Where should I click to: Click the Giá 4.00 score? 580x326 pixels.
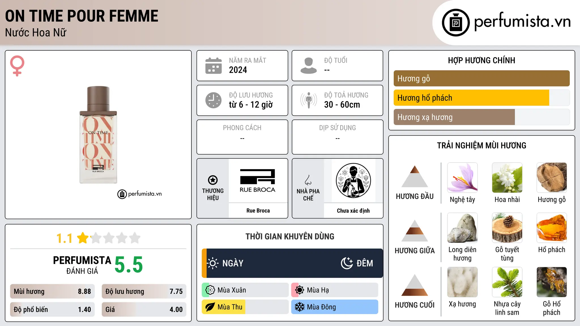144,310
